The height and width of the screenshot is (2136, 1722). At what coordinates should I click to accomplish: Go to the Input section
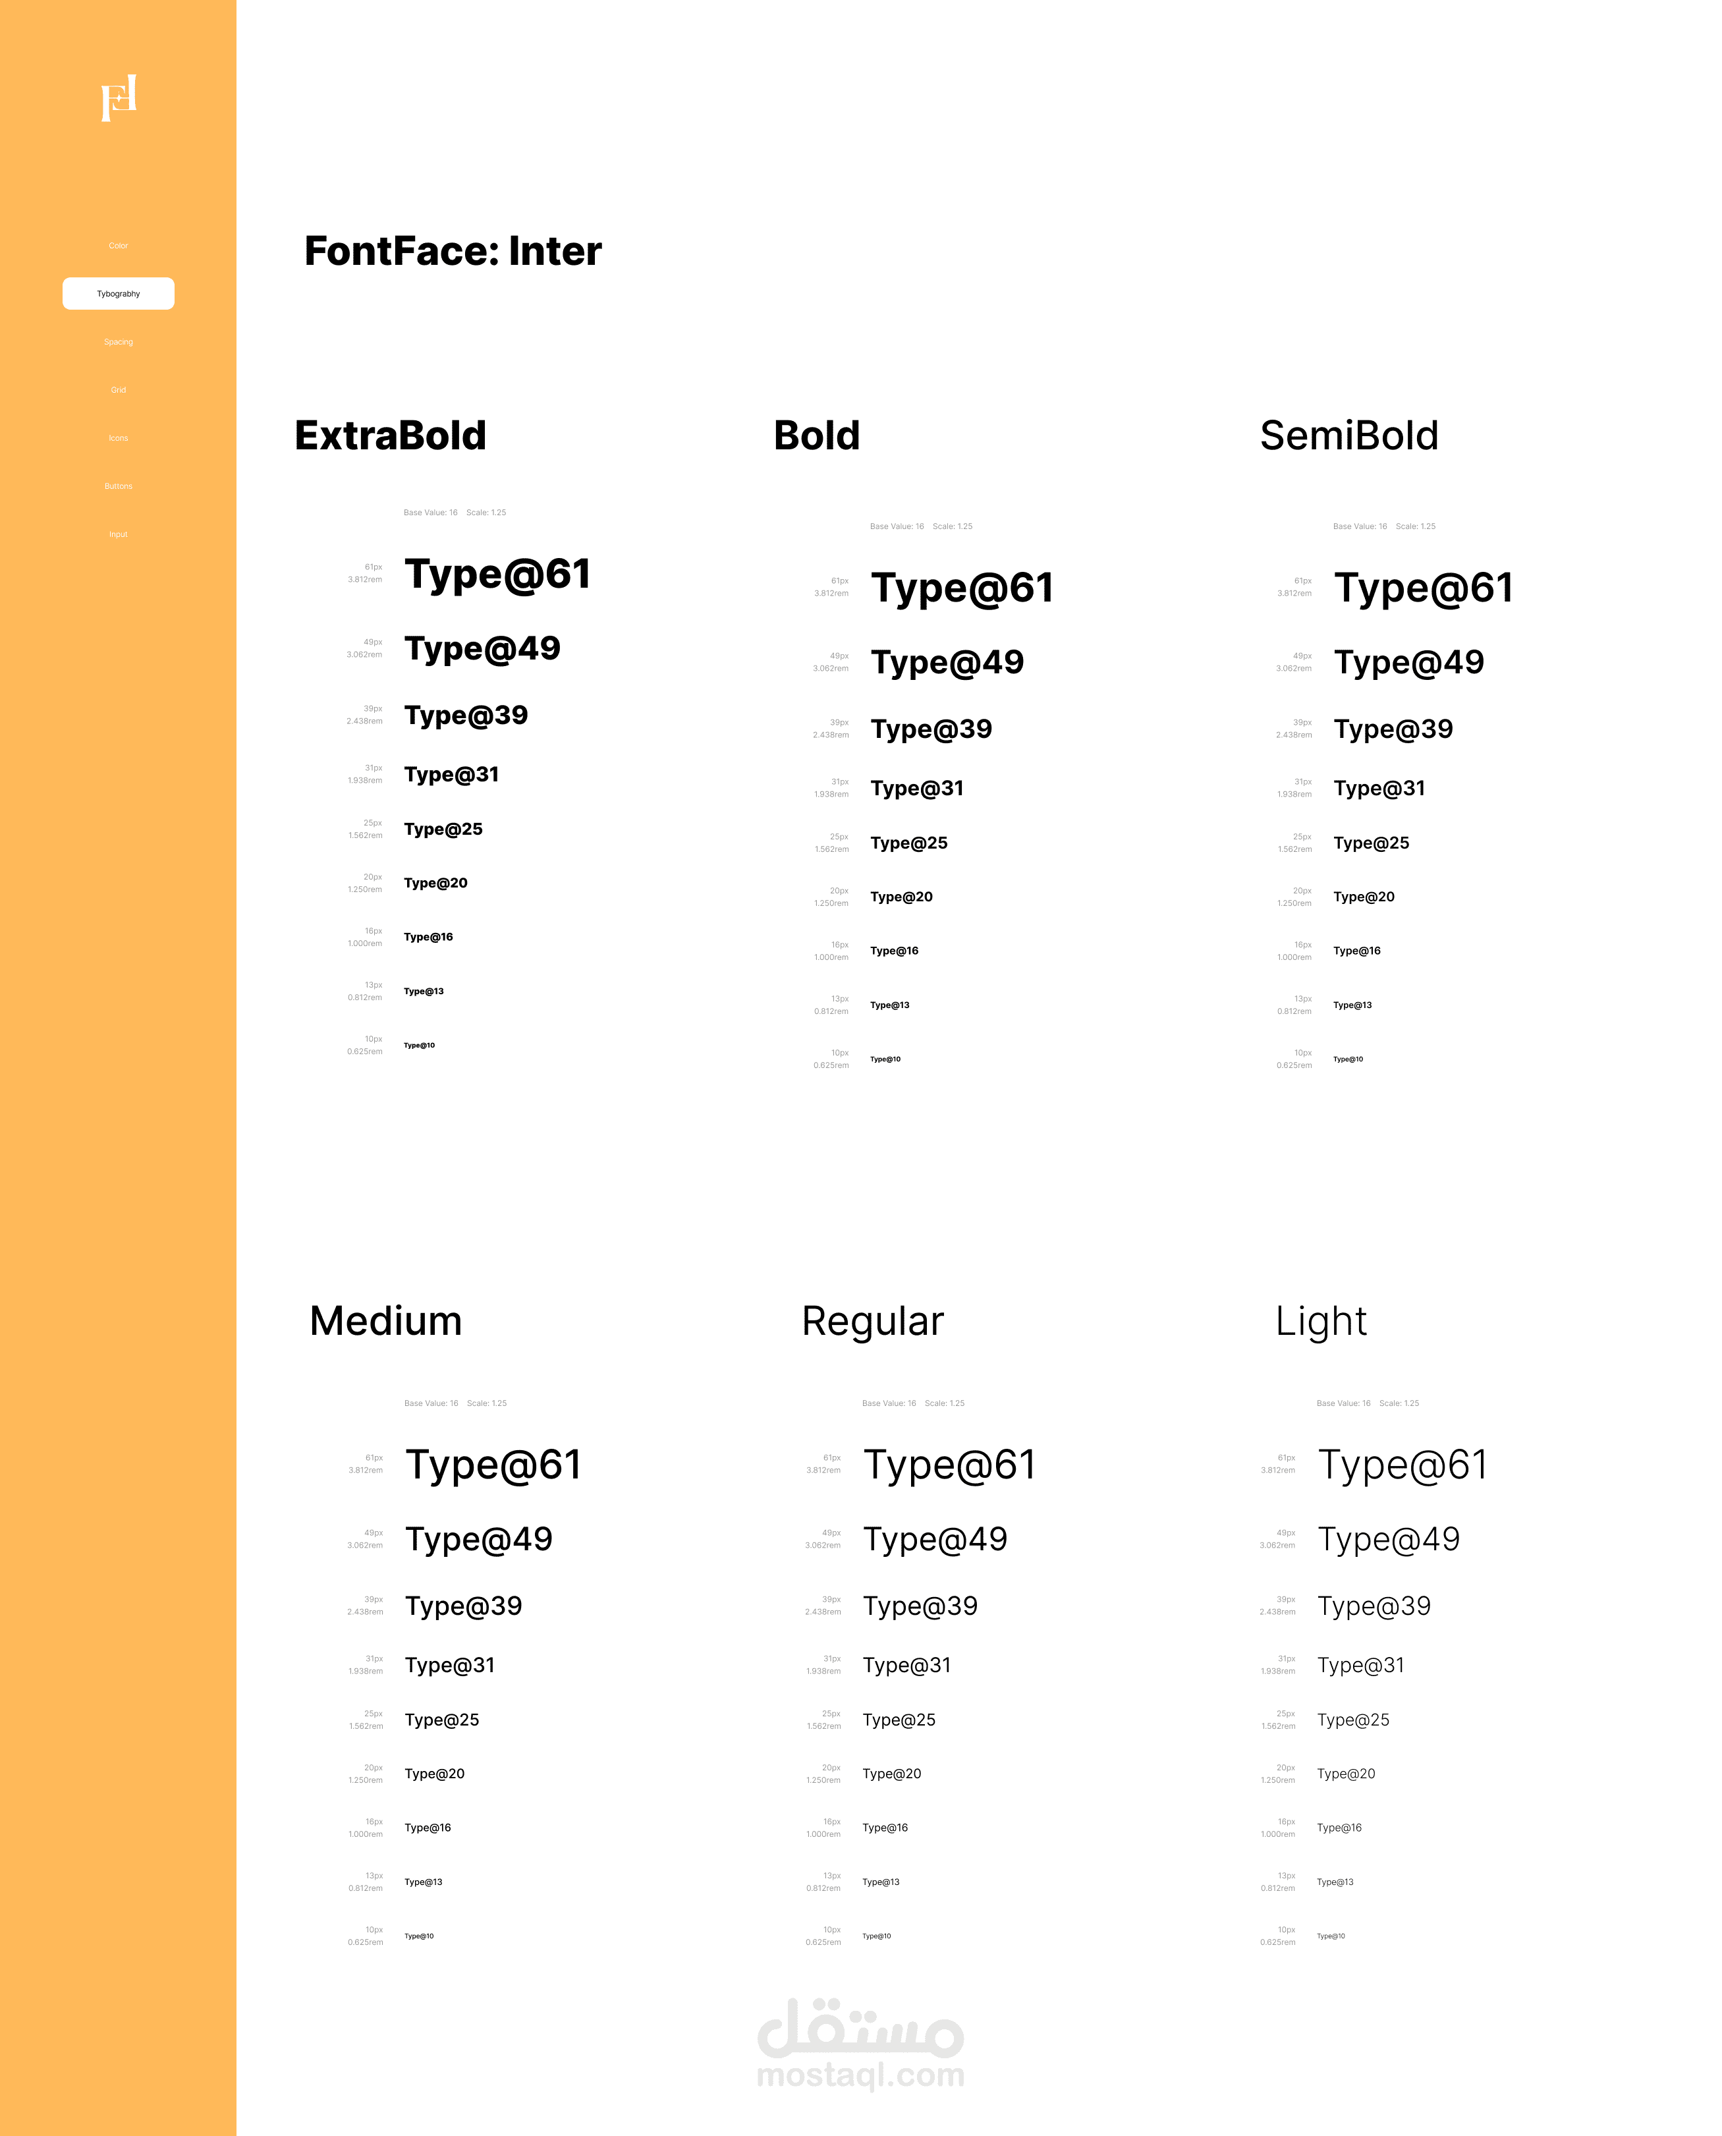[x=118, y=534]
